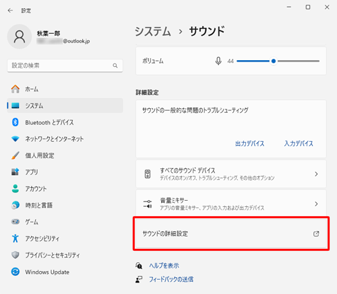Open プライバシーとセキュリティ
This screenshot has width=337, height=294.
65,255
